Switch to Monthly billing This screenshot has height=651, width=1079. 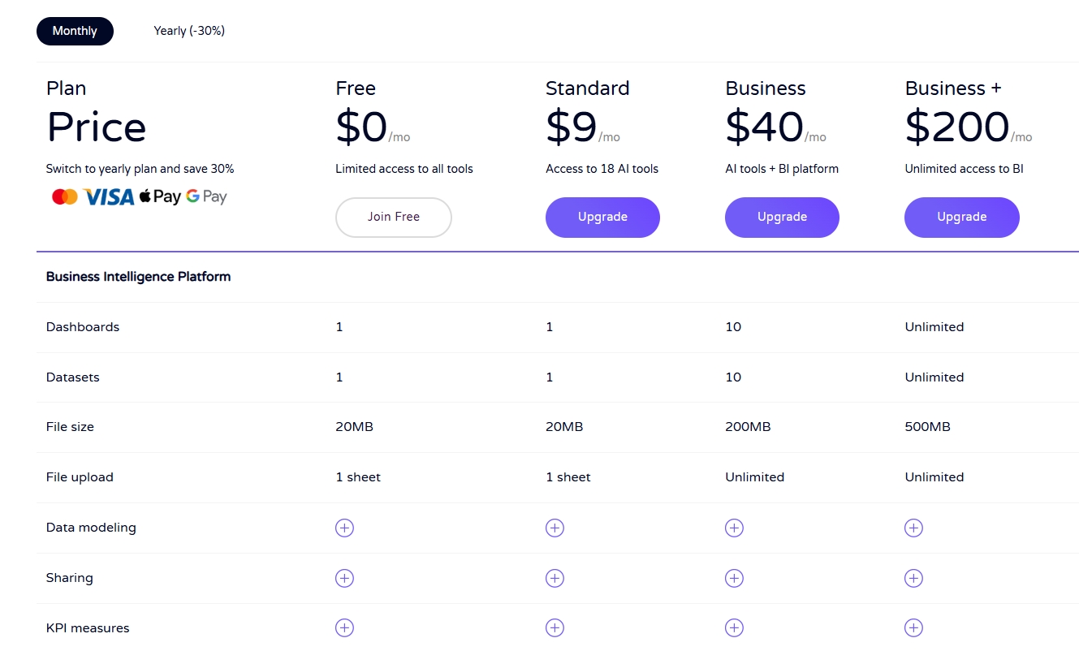click(75, 31)
